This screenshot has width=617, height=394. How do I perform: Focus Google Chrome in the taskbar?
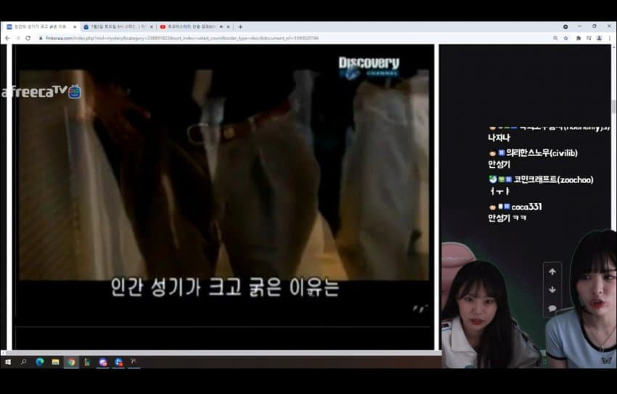71,362
